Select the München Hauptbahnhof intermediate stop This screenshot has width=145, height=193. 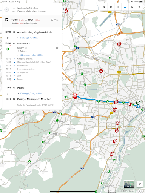[x=34, y=62]
